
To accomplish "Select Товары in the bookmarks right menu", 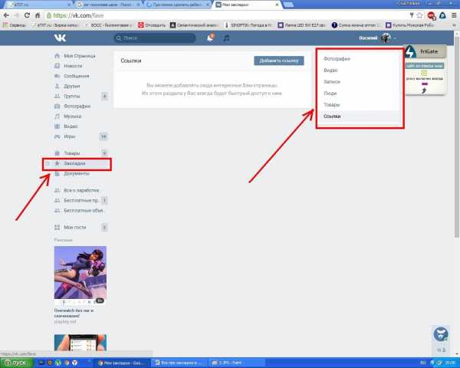I will [332, 104].
